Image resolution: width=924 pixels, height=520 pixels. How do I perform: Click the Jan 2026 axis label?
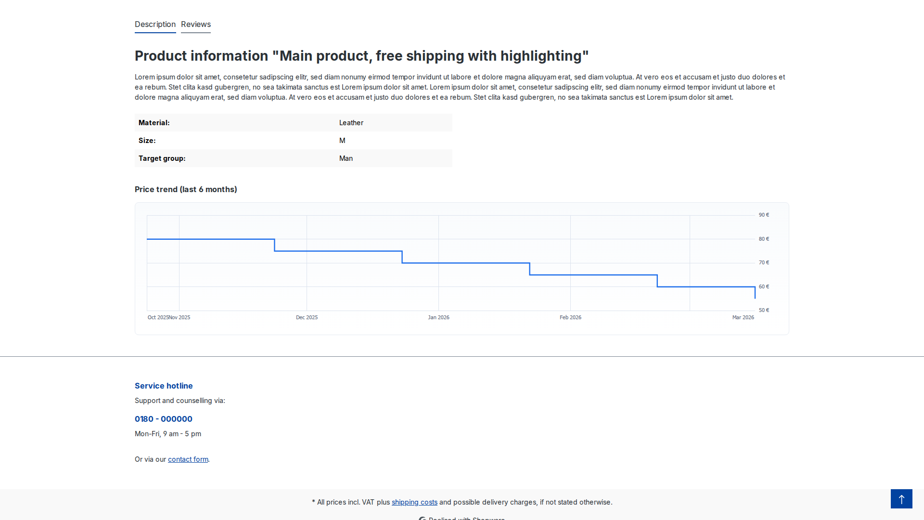point(438,317)
